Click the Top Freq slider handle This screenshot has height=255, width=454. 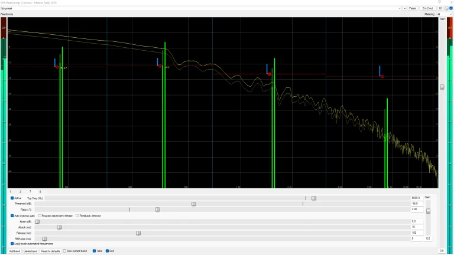[x=314, y=198]
